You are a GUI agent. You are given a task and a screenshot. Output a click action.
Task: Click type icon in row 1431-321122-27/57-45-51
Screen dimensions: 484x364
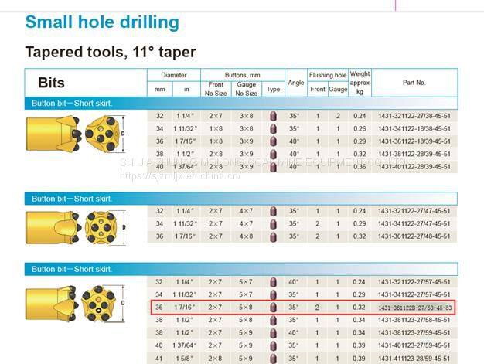pos(273,282)
